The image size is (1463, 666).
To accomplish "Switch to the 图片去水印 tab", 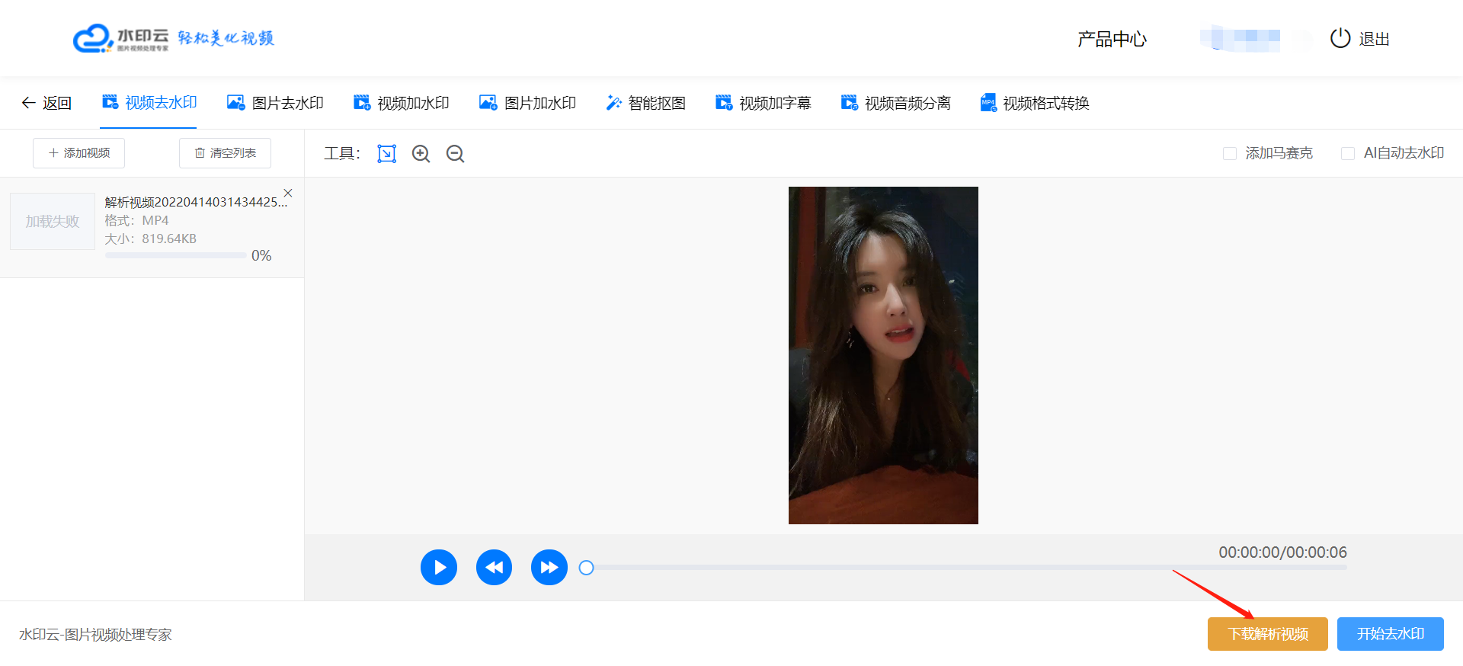I will pyautogui.click(x=276, y=103).
